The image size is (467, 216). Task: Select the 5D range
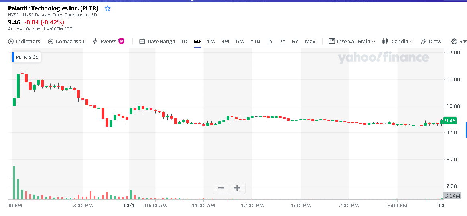coord(197,41)
